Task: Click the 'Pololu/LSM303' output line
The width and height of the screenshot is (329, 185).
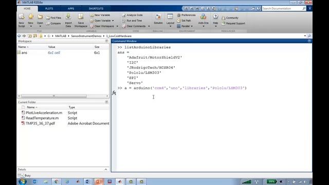Action: [x=144, y=73]
